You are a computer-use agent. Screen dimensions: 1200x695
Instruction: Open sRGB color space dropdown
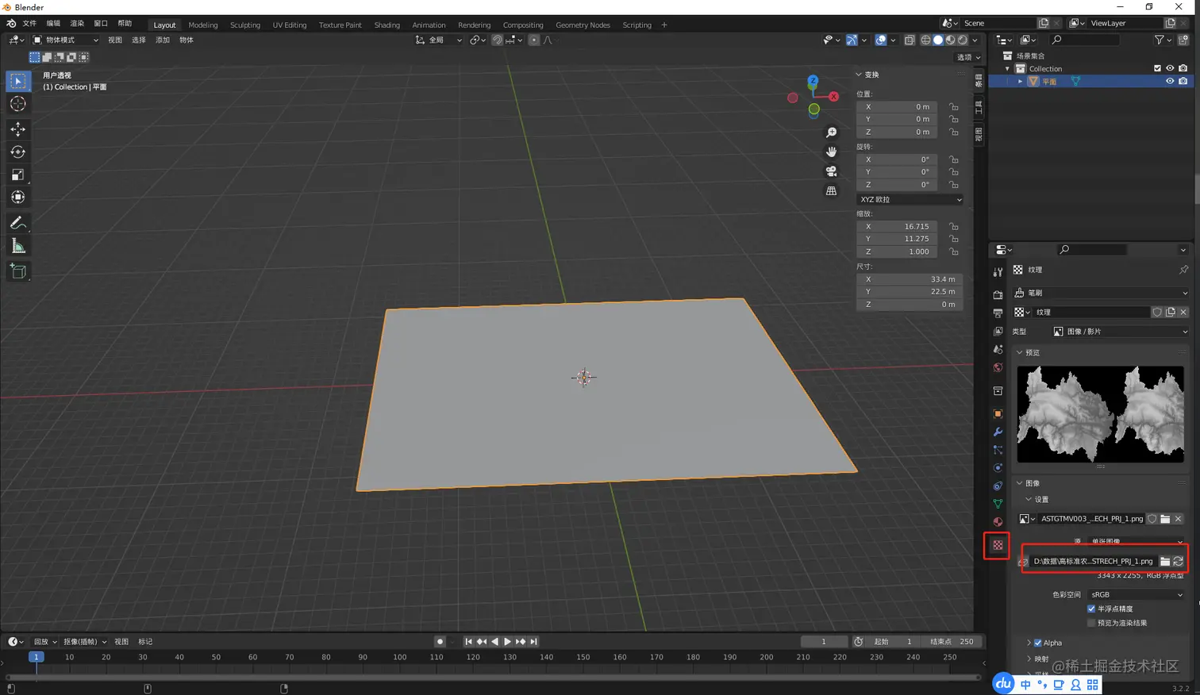(1137, 594)
